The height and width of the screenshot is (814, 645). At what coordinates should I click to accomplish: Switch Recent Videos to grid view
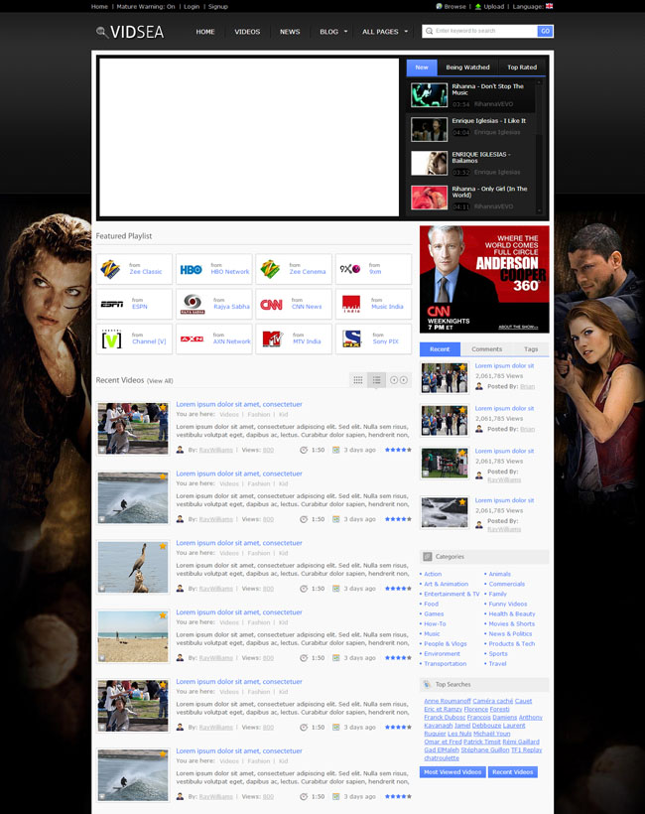coord(358,380)
